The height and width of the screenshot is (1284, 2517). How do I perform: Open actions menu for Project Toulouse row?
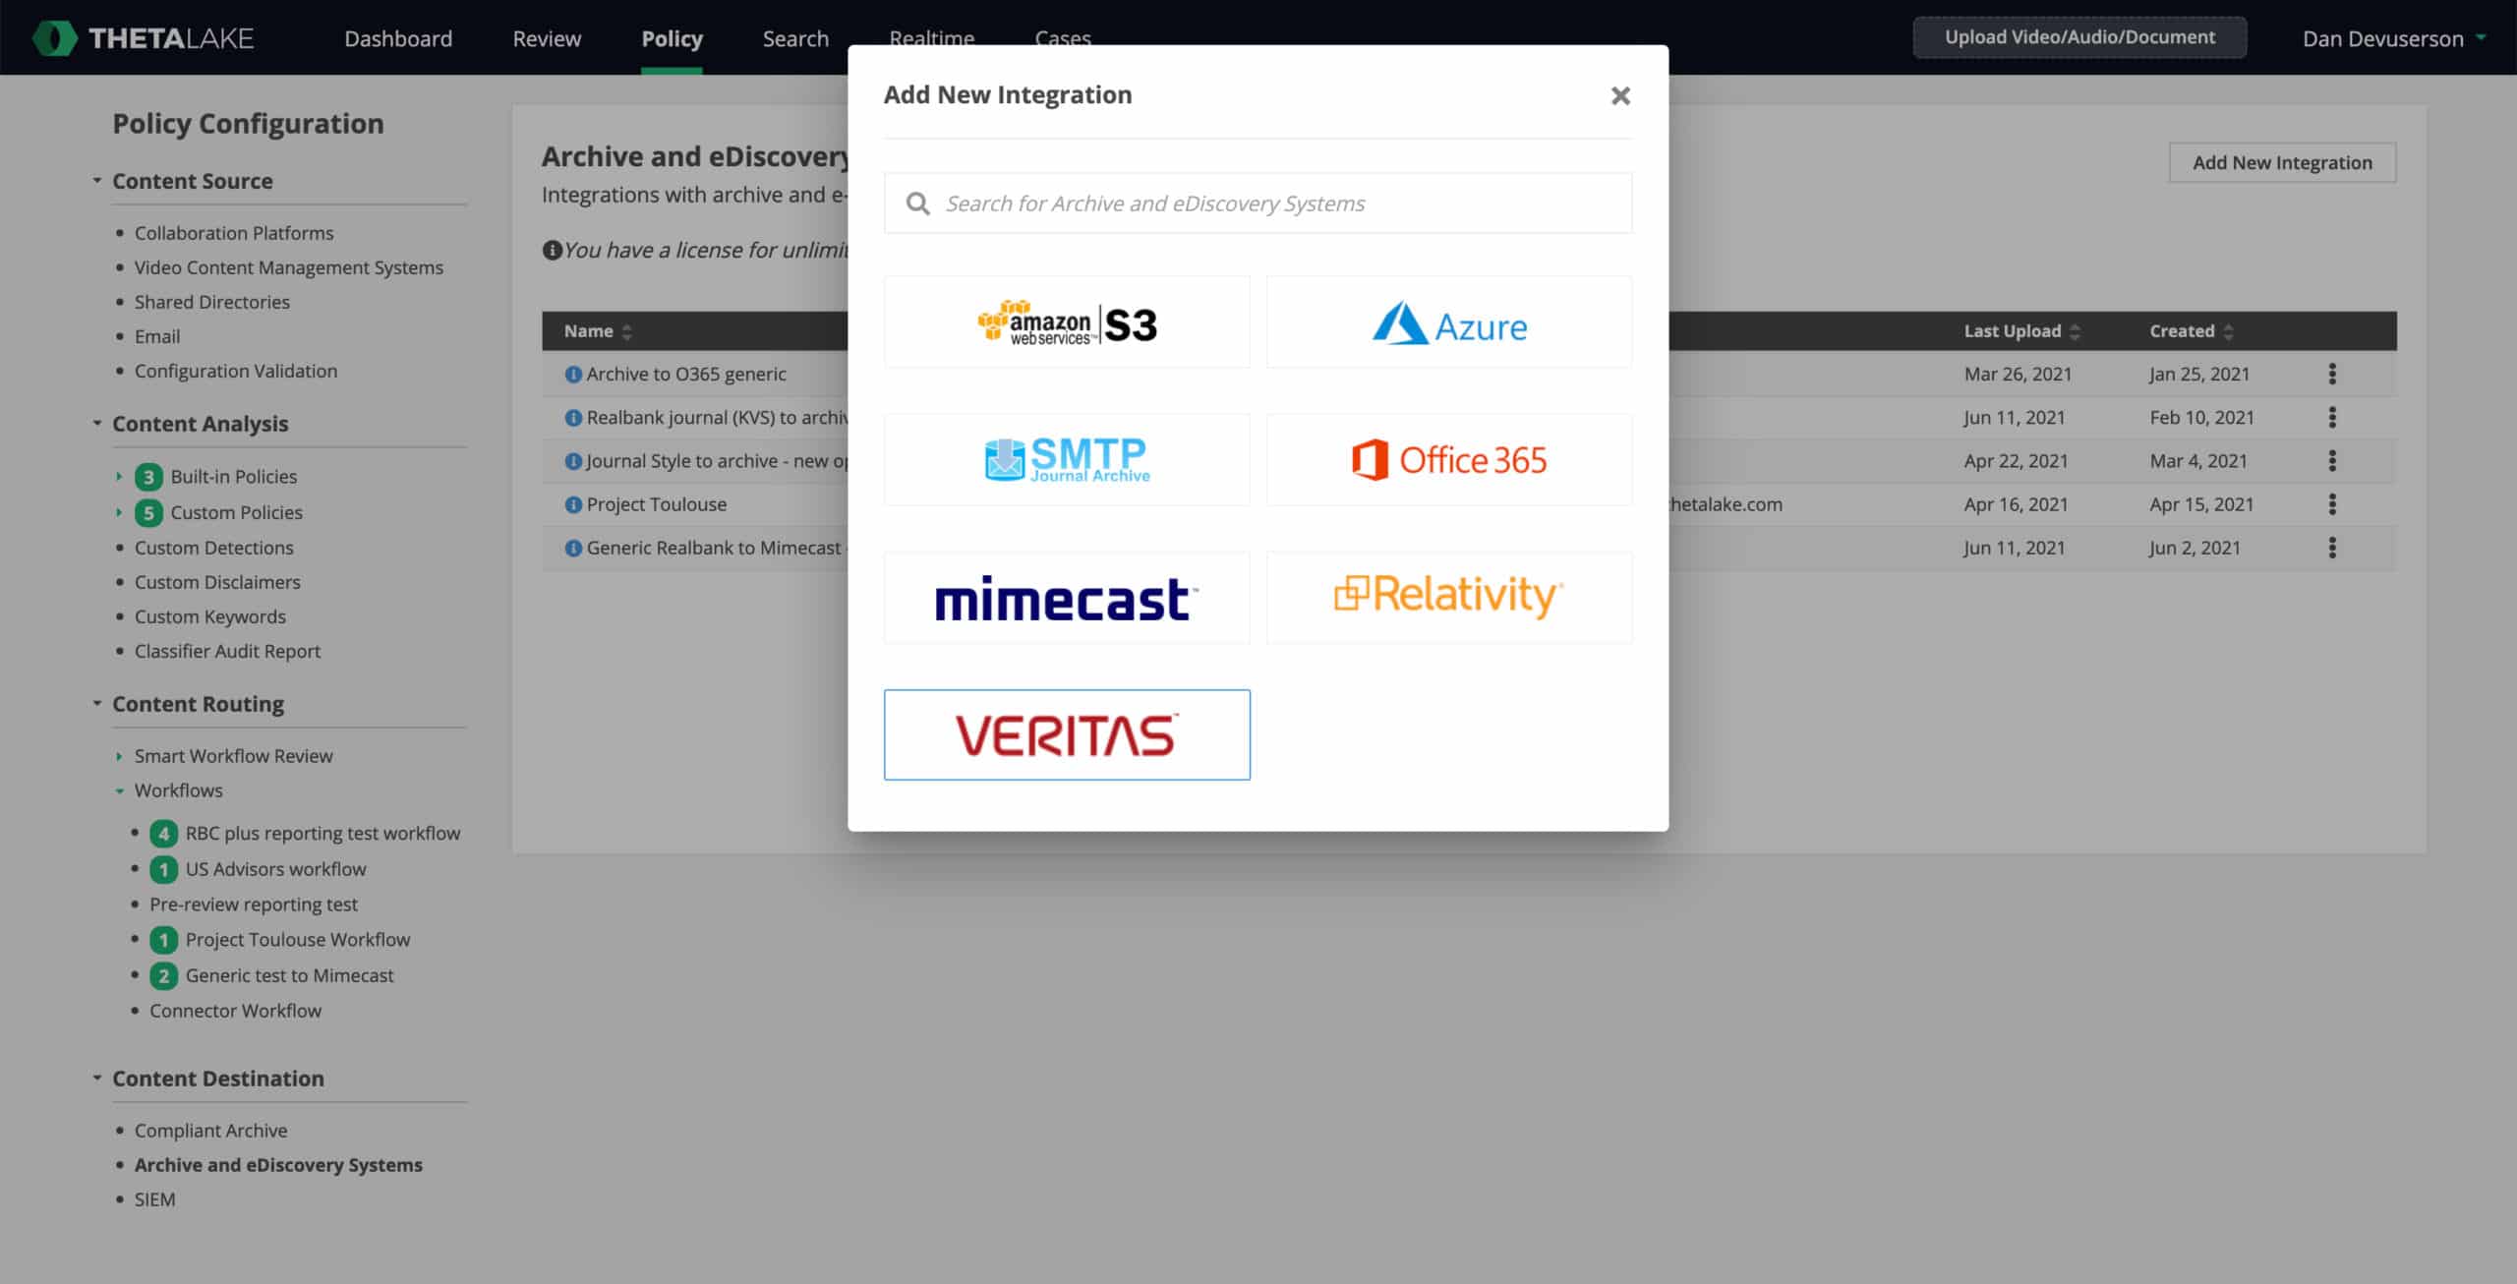point(2332,504)
